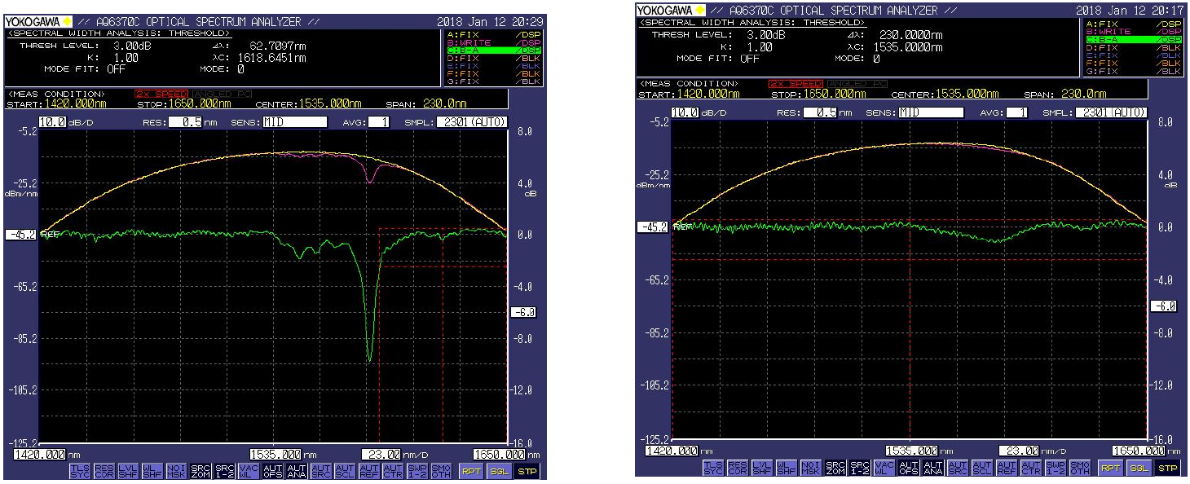Click AUT OFS indicator in left analyzer
Image resolution: width=1190 pixels, height=484 pixels.
click(x=272, y=470)
